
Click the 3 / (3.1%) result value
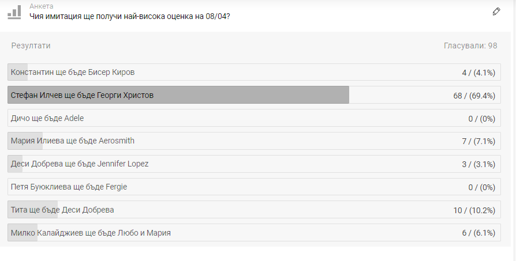coord(478,164)
